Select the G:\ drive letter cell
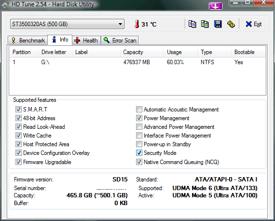275x221 pixels. (45, 62)
